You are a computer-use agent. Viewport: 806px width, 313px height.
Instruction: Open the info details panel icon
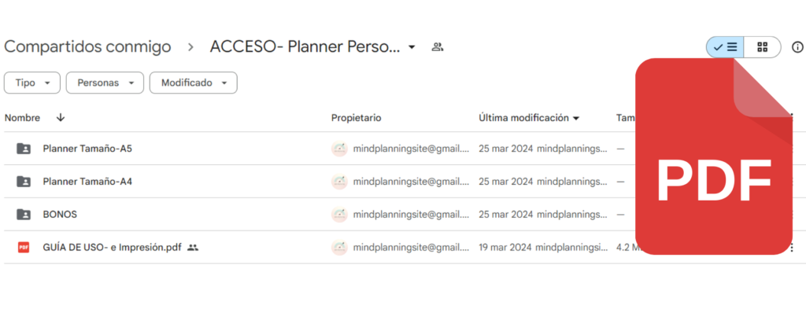pyautogui.click(x=797, y=47)
